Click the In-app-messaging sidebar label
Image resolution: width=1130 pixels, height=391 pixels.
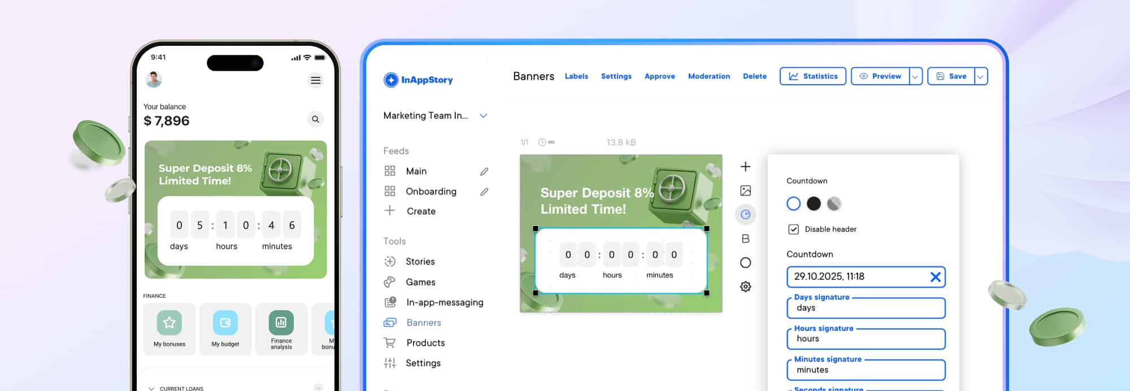point(445,302)
